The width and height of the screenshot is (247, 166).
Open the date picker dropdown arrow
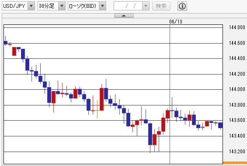coord(146,6)
